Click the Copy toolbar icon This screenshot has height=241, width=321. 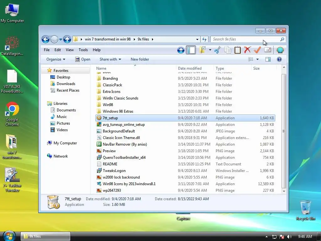pos(228,50)
